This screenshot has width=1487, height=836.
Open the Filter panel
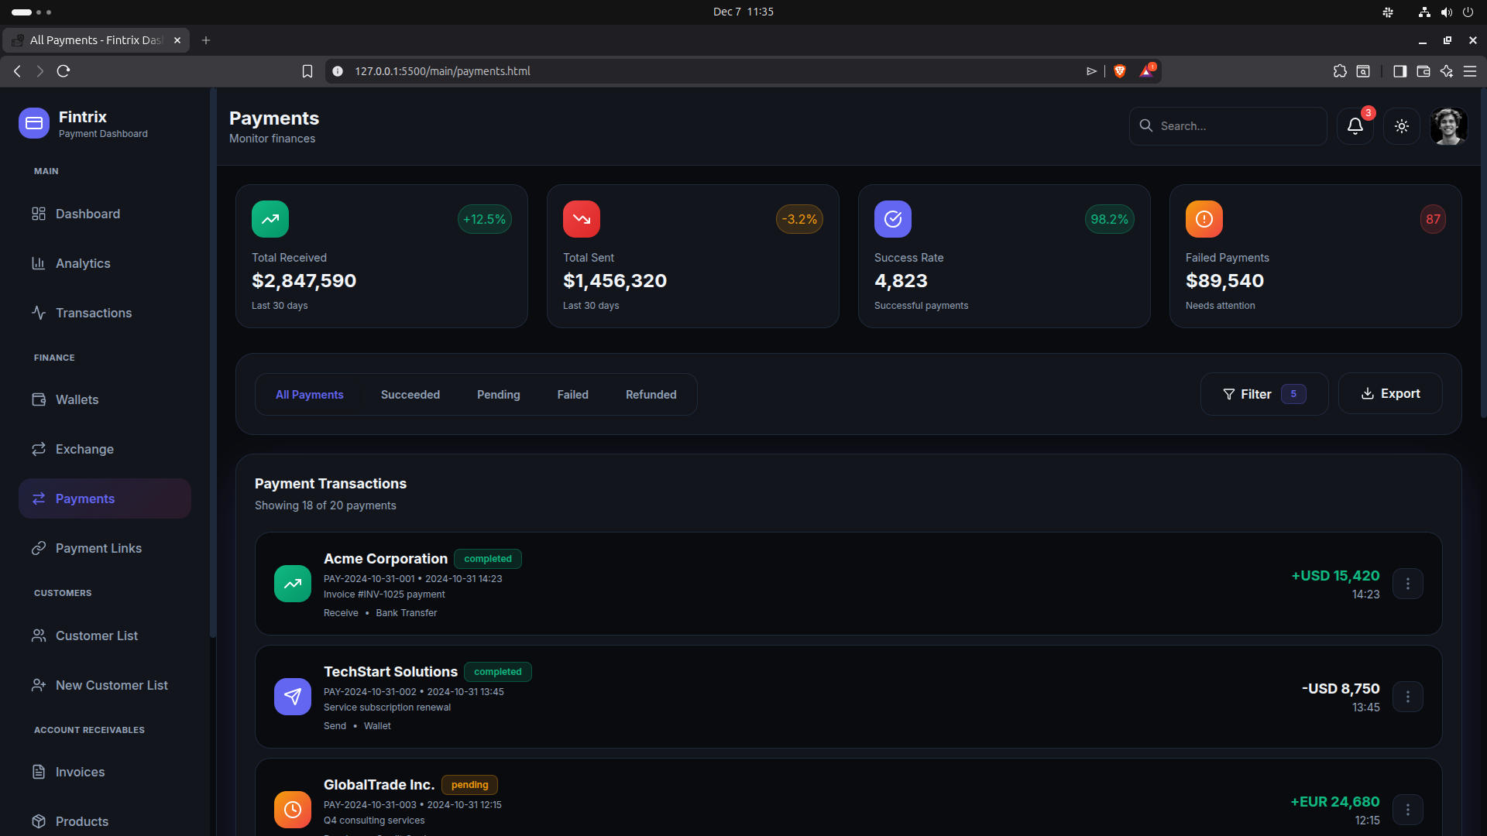pyautogui.click(x=1255, y=394)
